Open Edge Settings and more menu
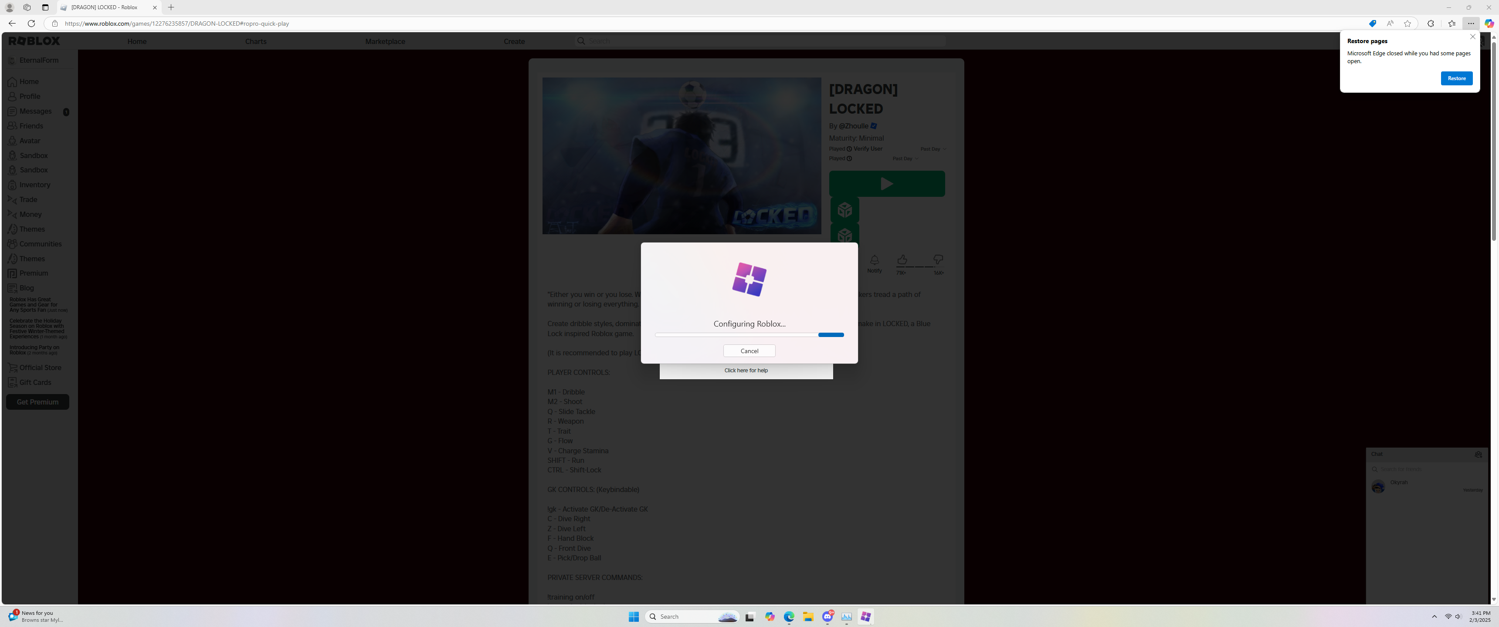 click(1471, 23)
